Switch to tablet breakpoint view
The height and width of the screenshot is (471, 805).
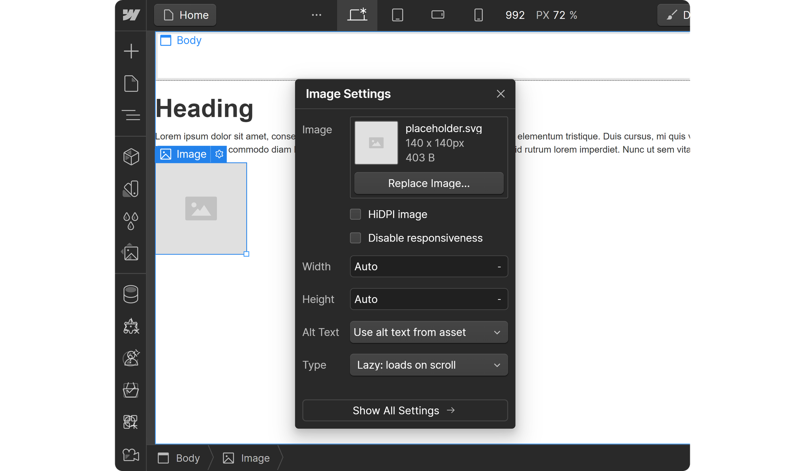point(398,15)
